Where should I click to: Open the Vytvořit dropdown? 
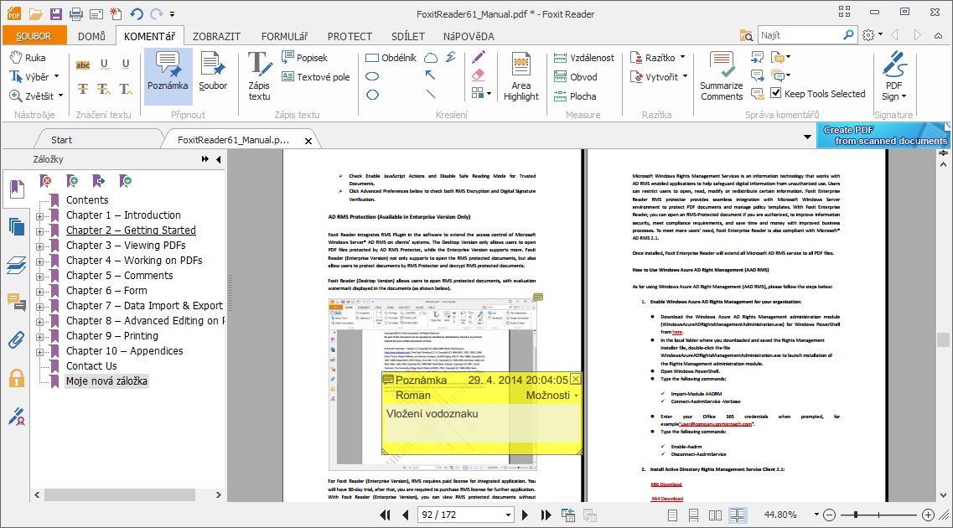tap(685, 76)
